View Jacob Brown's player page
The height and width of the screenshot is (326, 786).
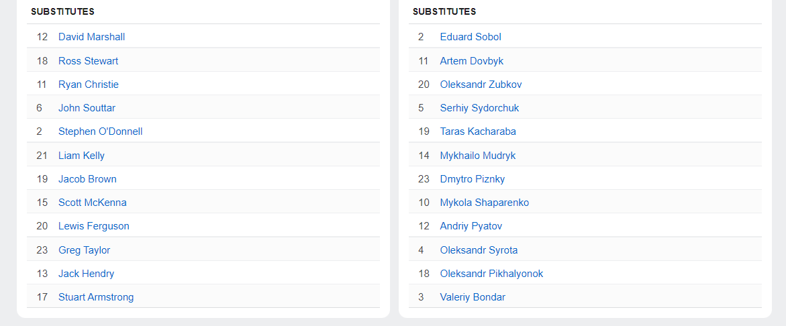pyautogui.click(x=87, y=179)
